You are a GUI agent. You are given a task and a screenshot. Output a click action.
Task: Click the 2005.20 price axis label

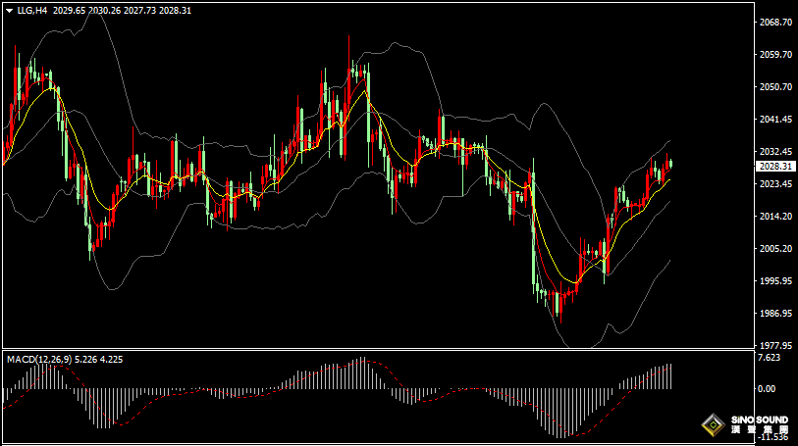pyautogui.click(x=775, y=249)
